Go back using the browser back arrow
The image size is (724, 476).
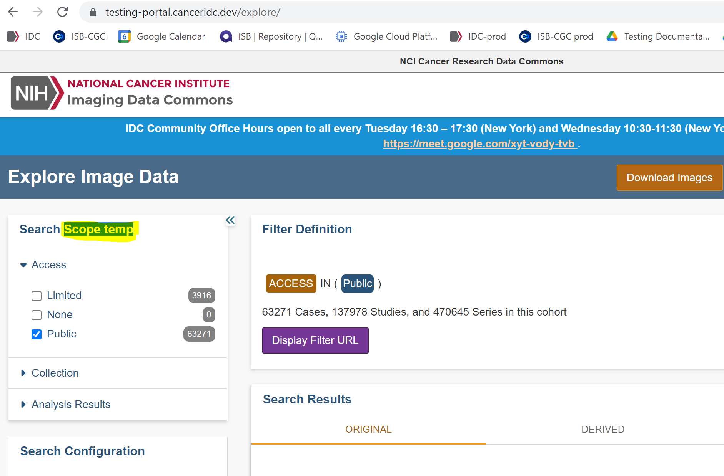pyautogui.click(x=13, y=12)
